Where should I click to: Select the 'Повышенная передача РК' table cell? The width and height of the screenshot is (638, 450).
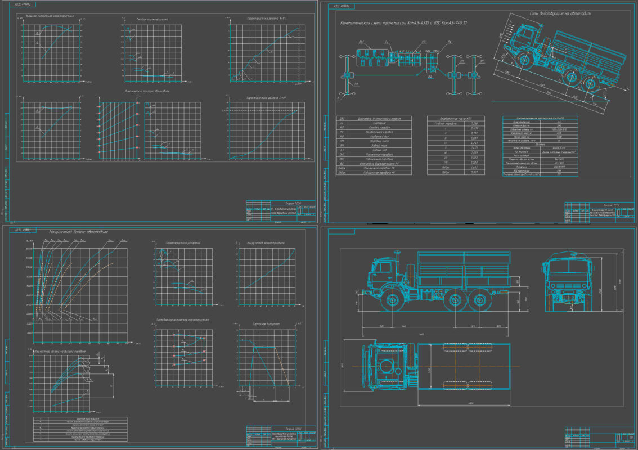(379, 173)
